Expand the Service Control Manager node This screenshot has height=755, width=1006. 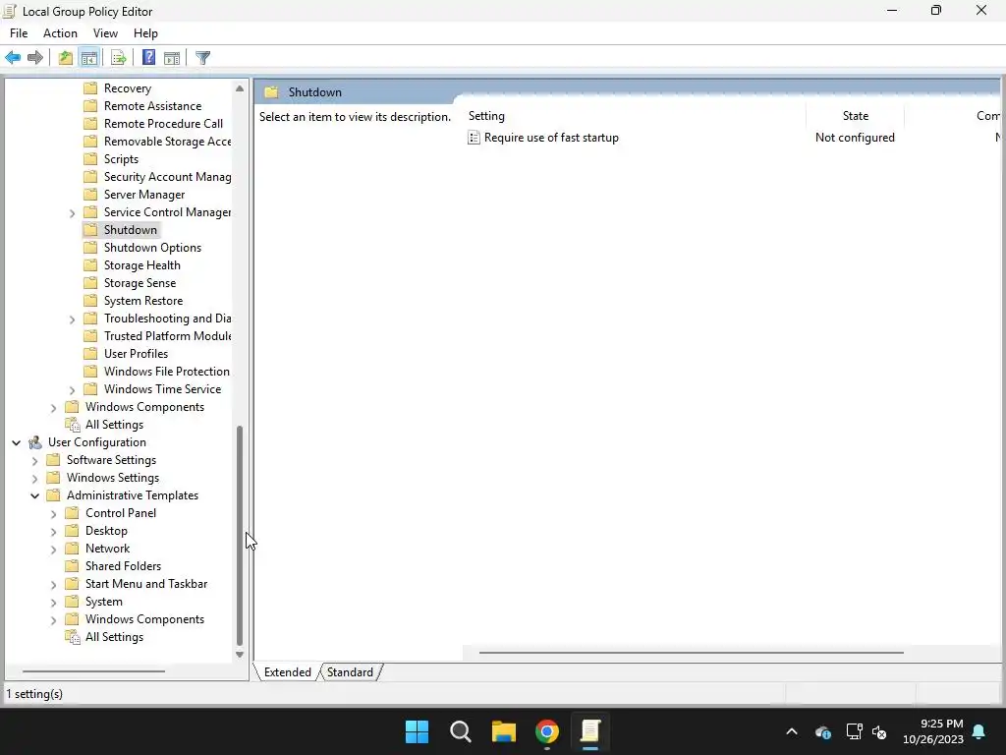click(72, 212)
